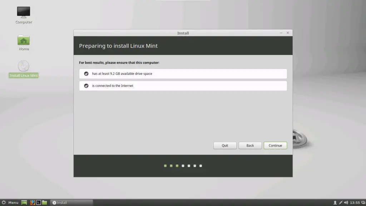This screenshot has width=366, height=206.
Task: Open the file manager from the taskbar
Action: point(45,202)
